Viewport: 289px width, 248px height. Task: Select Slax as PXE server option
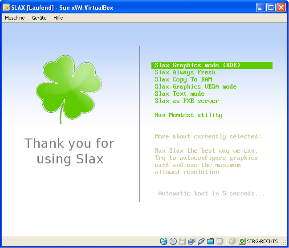coord(187,101)
